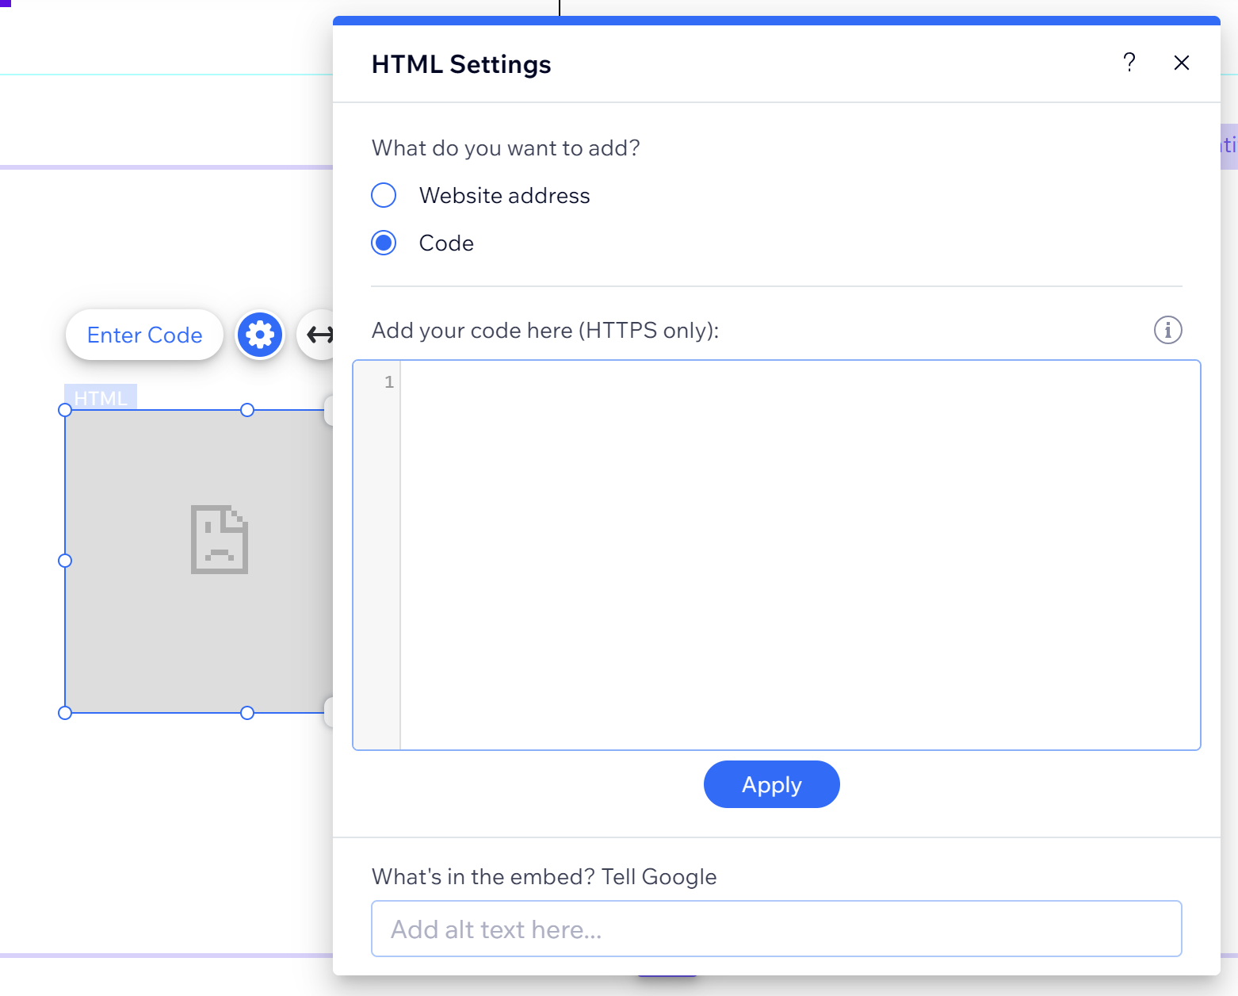Click the stretch double-arrow icon

[x=319, y=335]
